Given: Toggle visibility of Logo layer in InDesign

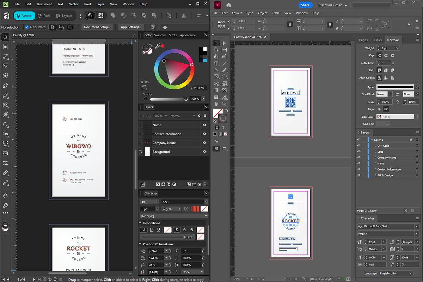Looking at the screenshot, I should click(x=359, y=152).
